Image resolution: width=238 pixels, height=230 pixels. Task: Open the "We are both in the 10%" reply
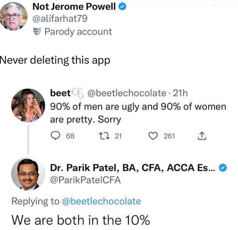[81, 220]
